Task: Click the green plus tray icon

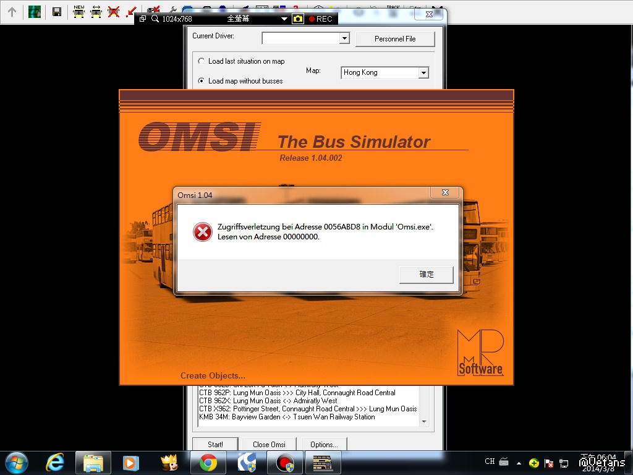Action: (x=534, y=463)
